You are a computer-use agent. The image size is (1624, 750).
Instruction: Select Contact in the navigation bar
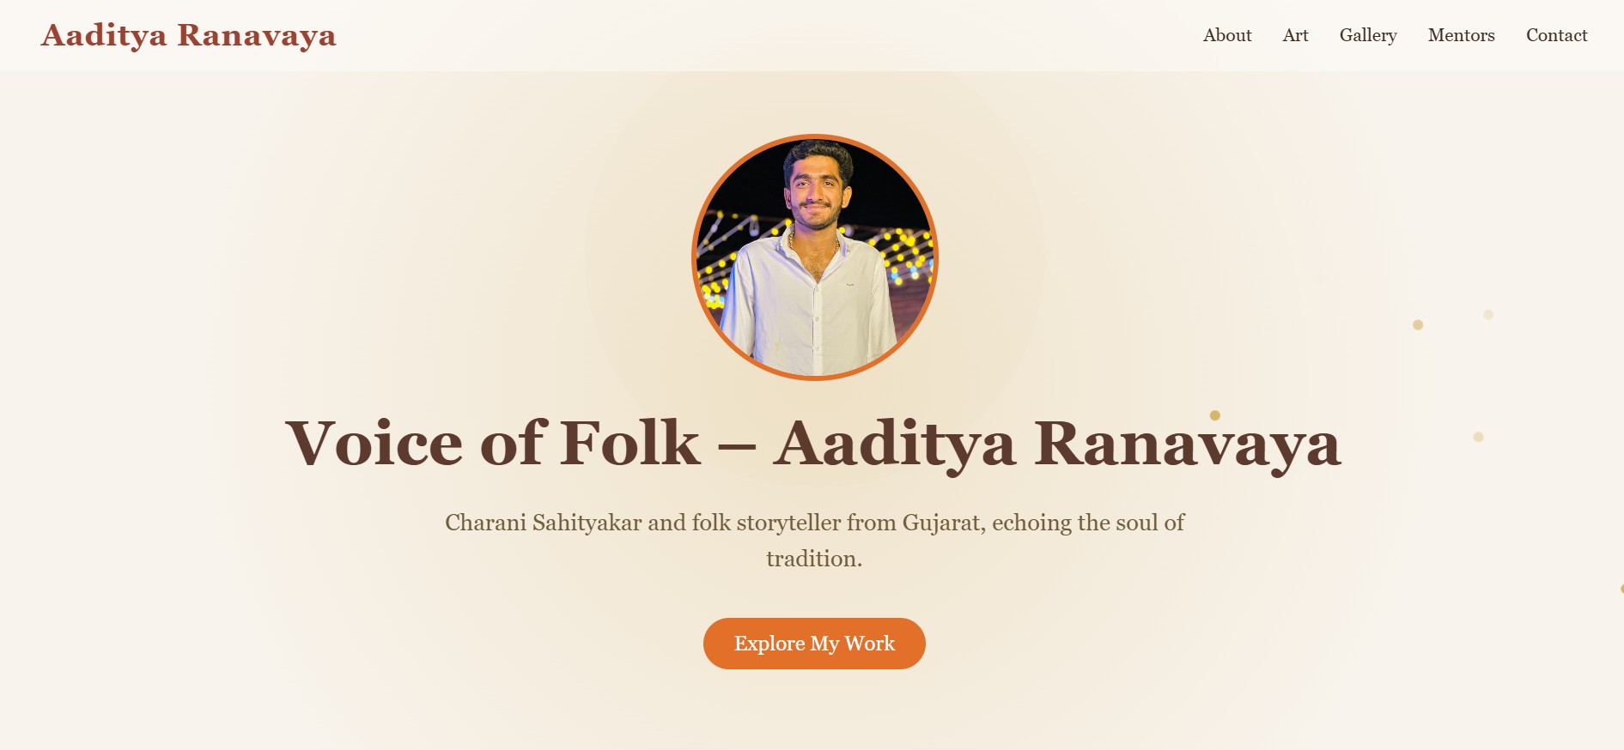tap(1556, 35)
